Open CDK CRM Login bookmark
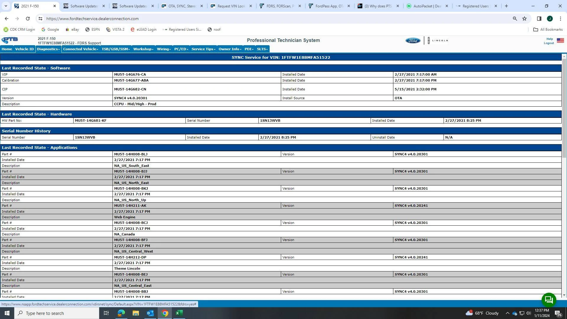This screenshot has width=567, height=319. coord(19,30)
